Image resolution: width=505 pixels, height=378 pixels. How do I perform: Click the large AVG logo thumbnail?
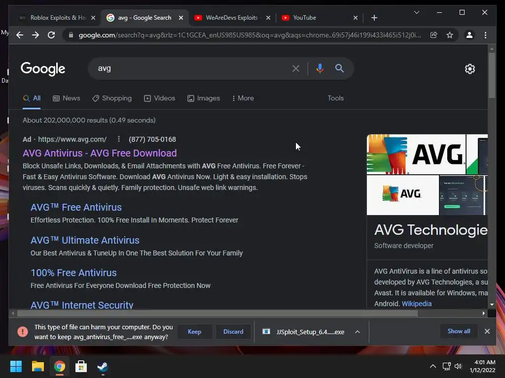pos(416,154)
